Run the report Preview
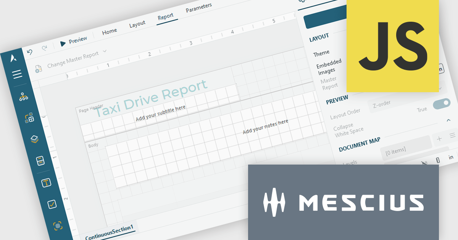This screenshot has width=458, height=240. (74, 41)
